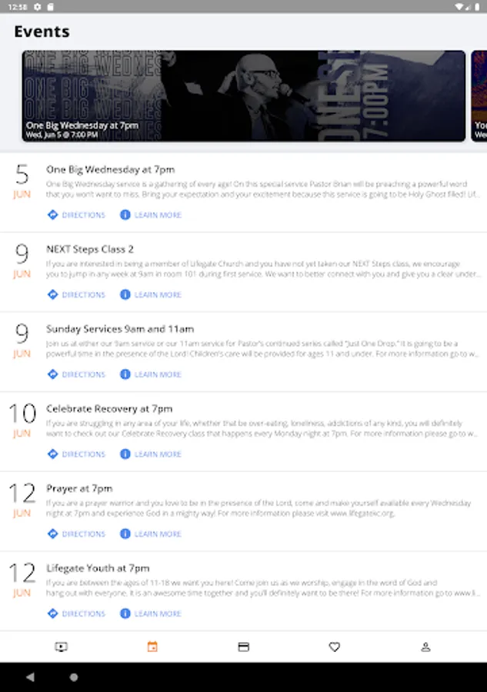Viewport: 487px width, 692px height.
Task: Tap info icon for NEXT Steps Class 2
Action: click(x=125, y=294)
